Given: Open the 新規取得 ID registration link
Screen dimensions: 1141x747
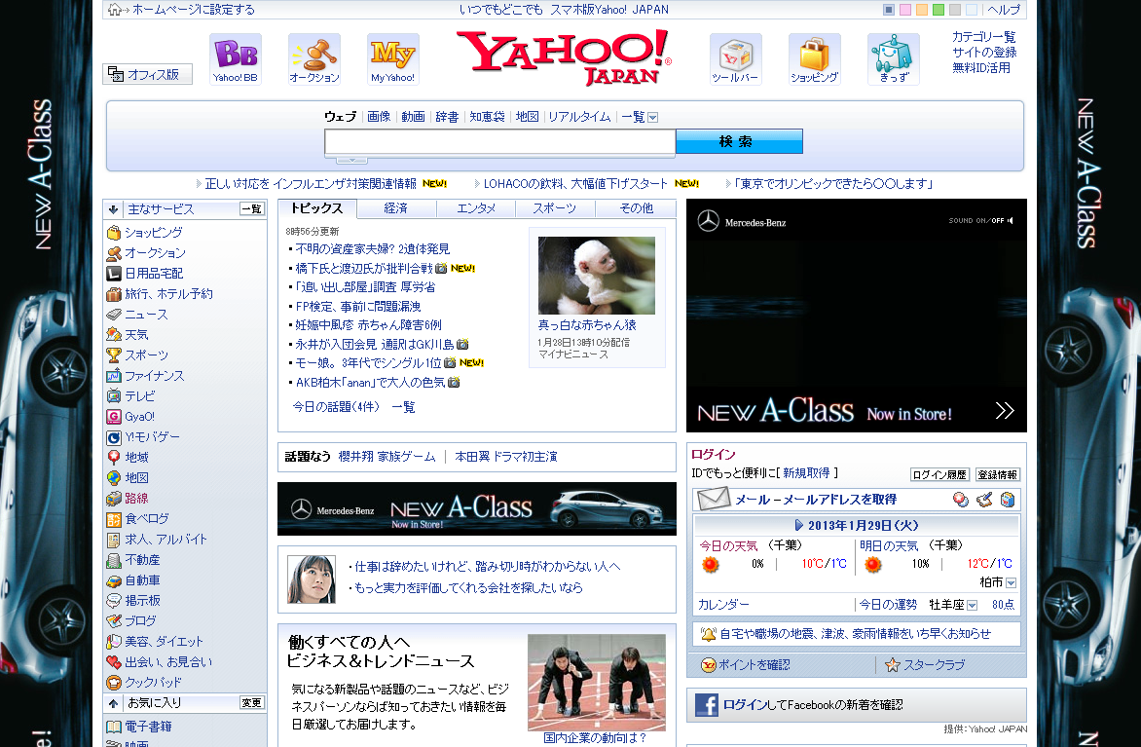Looking at the screenshot, I should tap(806, 473).
